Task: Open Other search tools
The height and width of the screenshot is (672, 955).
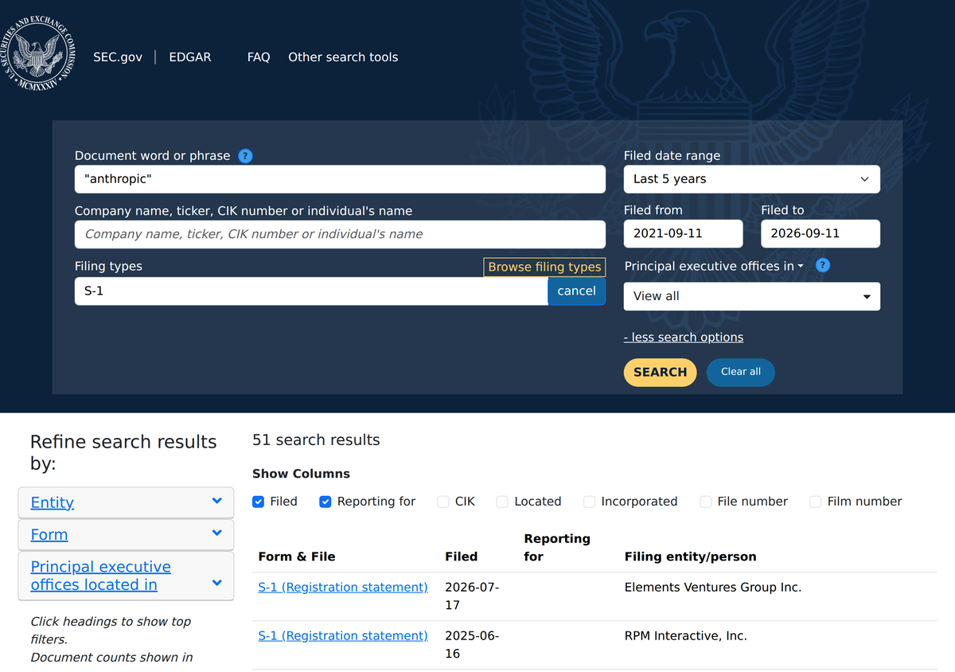Action: [x=343, y=57]
